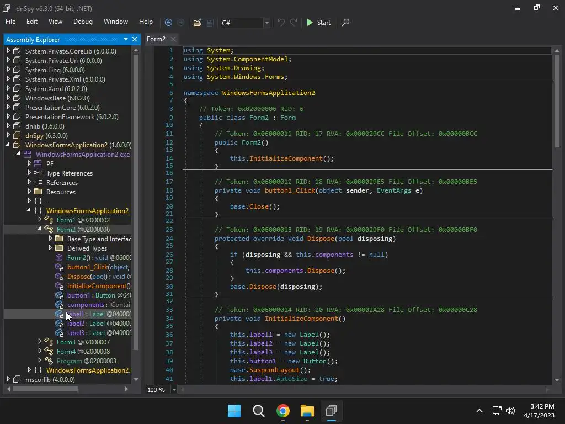
Task: Expand the Form3 class node
Action: point(40,342)
